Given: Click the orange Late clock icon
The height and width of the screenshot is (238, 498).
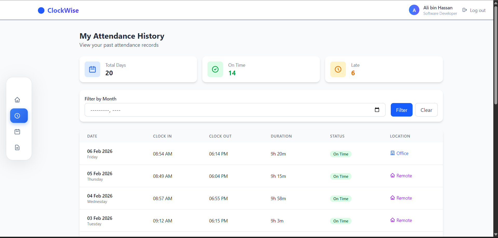Looking at the screenshot, I should [338, 69].
